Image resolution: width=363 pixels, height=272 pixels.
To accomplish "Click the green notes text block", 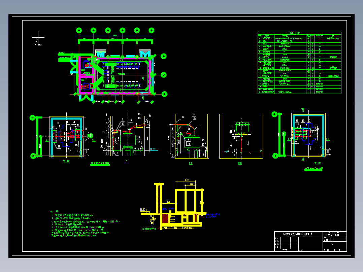I will [86, 224].
